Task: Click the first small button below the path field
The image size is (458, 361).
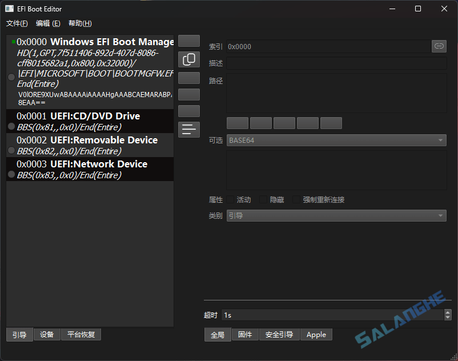Action: 238,123
